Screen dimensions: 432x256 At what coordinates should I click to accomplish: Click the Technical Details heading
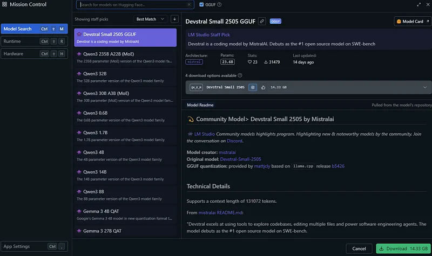point(208,186)
